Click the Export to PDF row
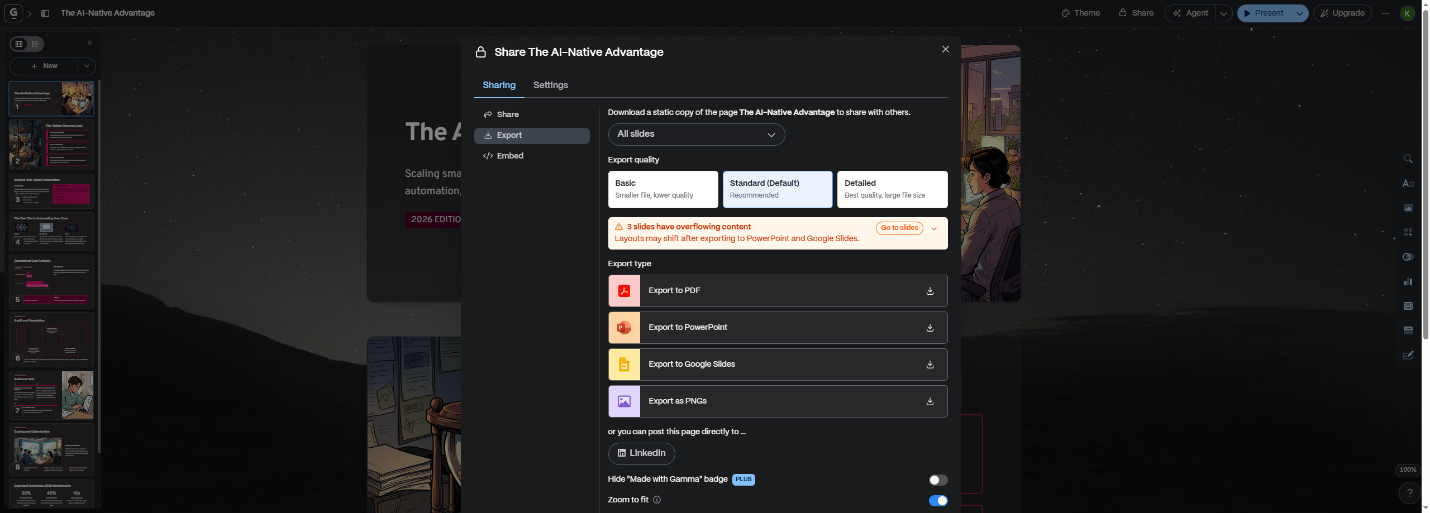This screenshot has width=1430, height=513. click(778, 291)
